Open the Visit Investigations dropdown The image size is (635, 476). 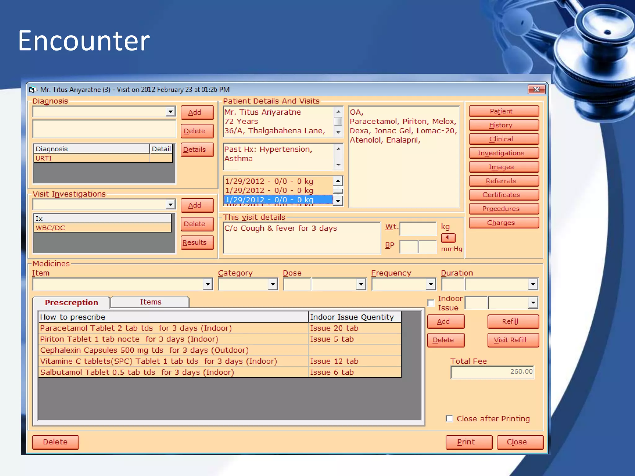(x=171, y=205)
